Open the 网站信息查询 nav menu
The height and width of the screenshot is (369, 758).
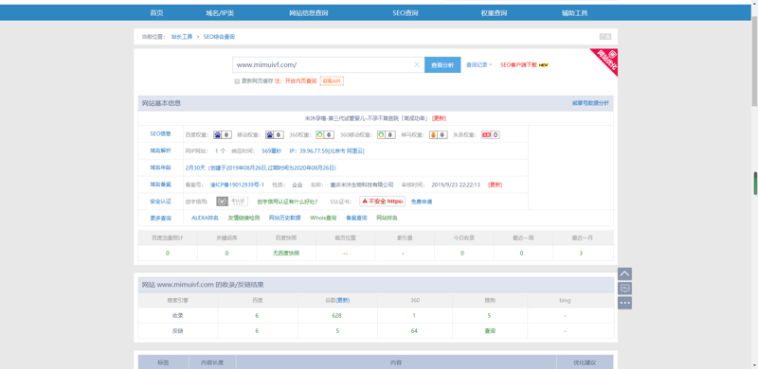tap(309, 13)
